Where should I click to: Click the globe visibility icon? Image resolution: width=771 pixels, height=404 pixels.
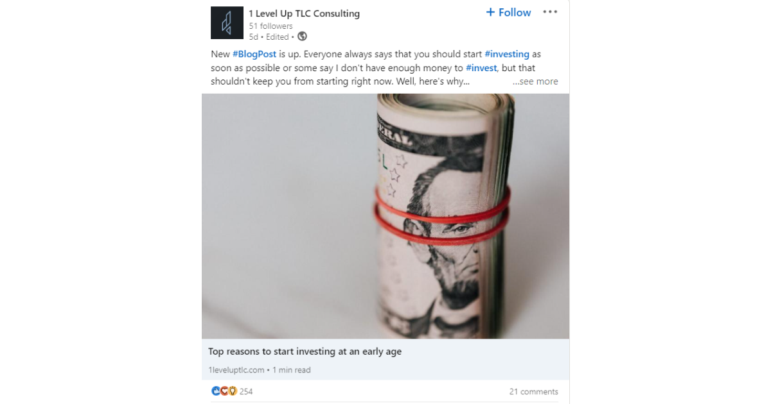pyautogui.click(x=303, y=37)
